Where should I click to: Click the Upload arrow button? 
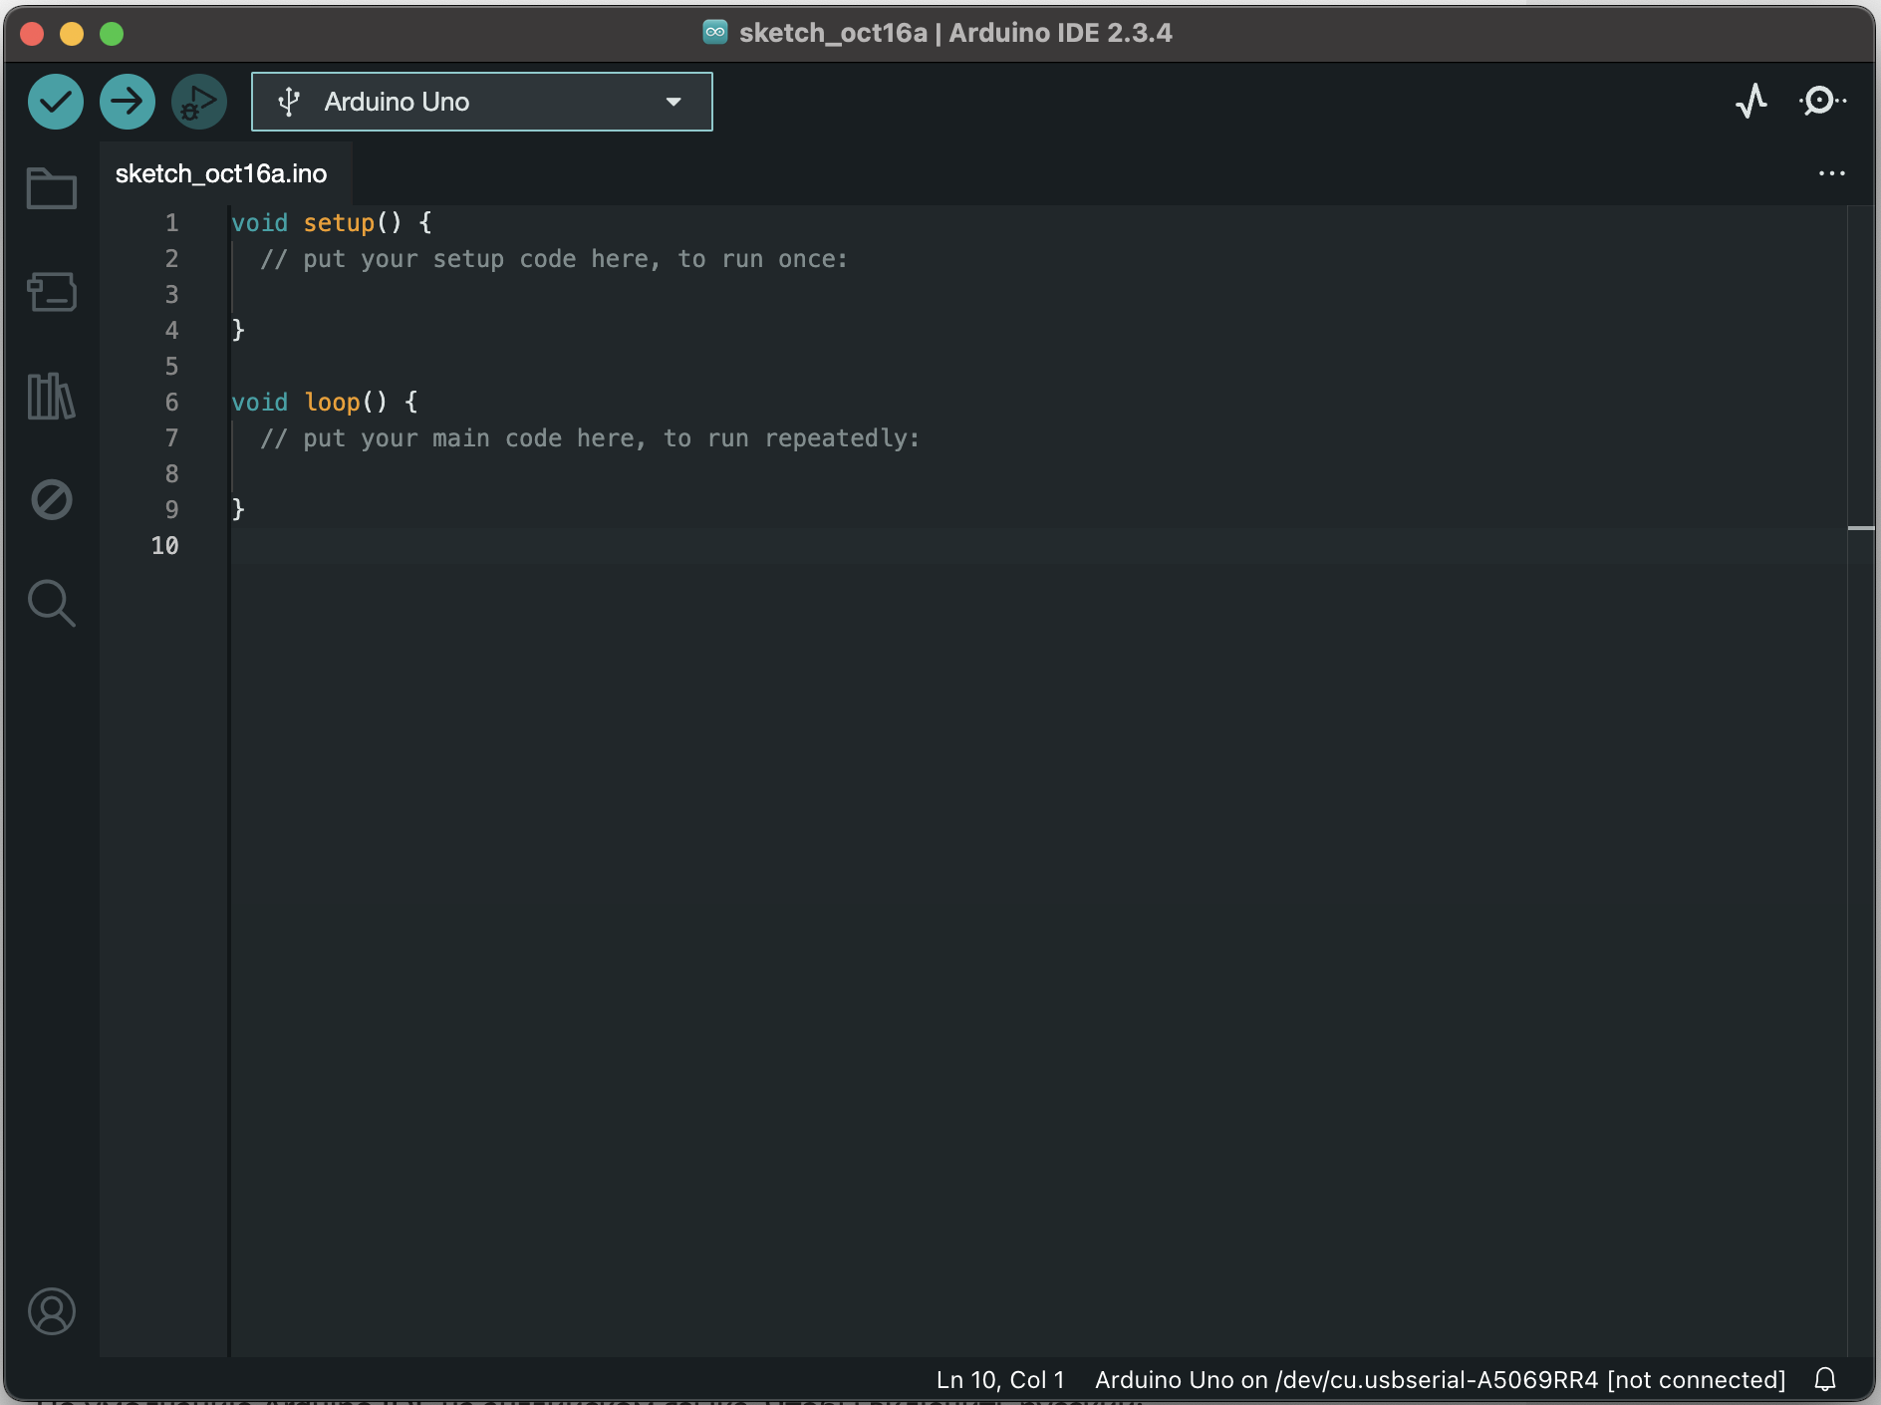click(x=128, y=102)
